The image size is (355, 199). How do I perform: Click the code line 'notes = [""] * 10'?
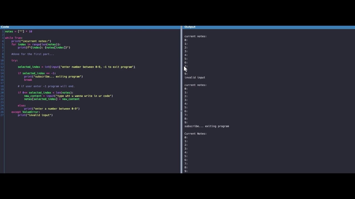(19, 32)
